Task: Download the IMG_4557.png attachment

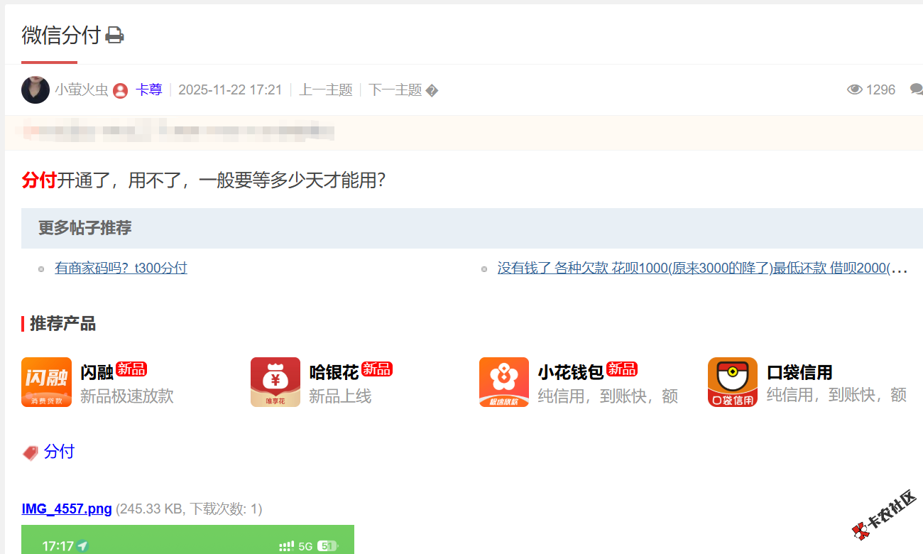Action: point(67,509)
